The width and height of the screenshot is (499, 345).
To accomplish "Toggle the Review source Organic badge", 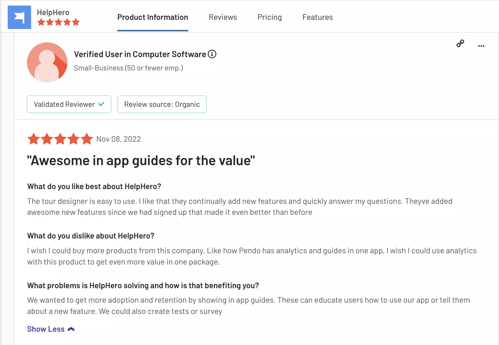I will click(162, 104).
